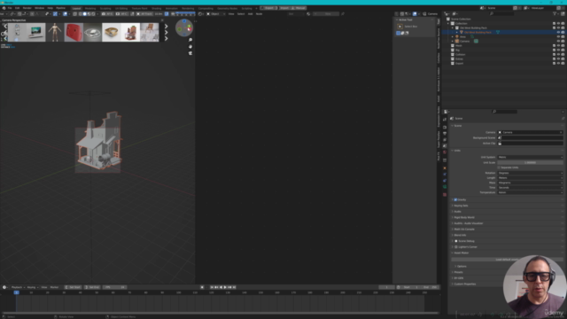
Task: Open the Render menu
Action: click(x=27, y=8)
